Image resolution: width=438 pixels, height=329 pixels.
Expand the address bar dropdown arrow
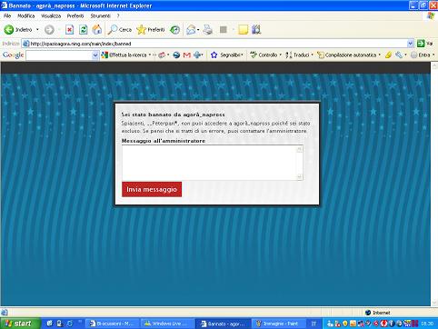pyautogui.click(x=411, y=44)
